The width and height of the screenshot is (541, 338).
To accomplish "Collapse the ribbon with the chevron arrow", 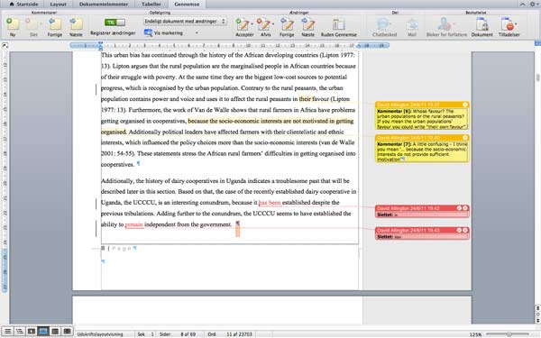I will (523, 5).
